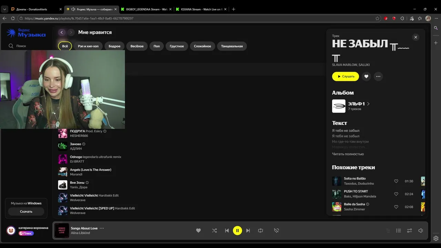This screenshot has height=248, width=441.
Task: Open artist Alina Libkind link
Action: point(80,233)
